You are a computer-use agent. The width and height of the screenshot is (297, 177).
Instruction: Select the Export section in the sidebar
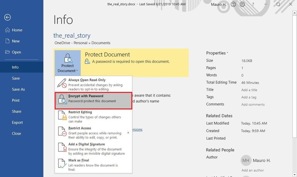coord(17,122)
